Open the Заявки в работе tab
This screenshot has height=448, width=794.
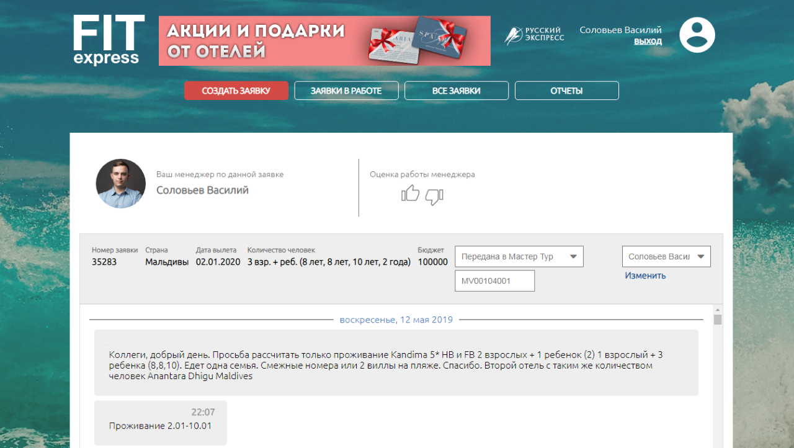(346, 91)
